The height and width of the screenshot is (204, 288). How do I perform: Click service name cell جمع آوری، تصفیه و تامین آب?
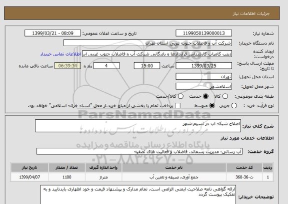point(174,177)
